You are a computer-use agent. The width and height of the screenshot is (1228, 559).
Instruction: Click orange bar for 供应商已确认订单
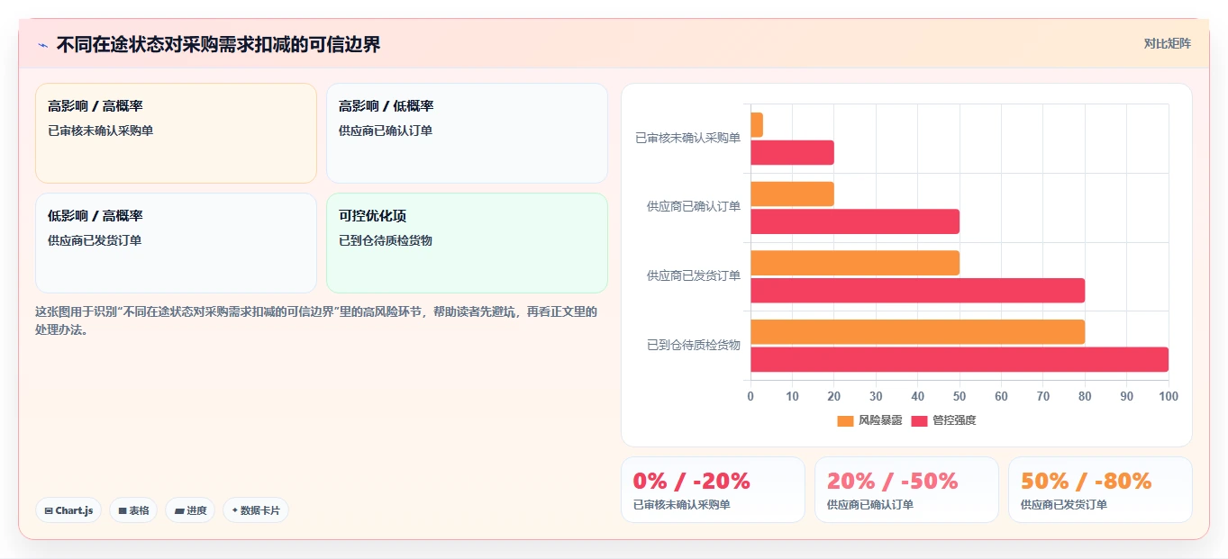pyautogui.click(x=792, y=194)
